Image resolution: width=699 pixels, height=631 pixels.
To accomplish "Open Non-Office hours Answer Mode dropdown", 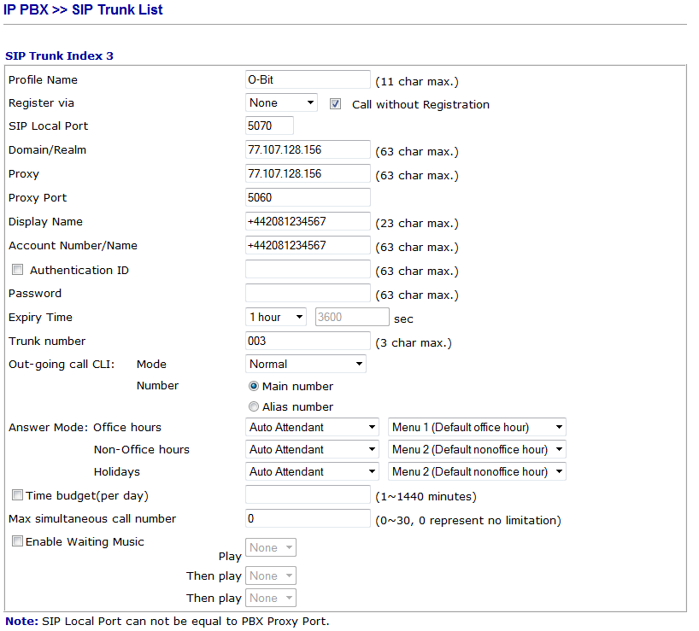I will tap(312, 449).
